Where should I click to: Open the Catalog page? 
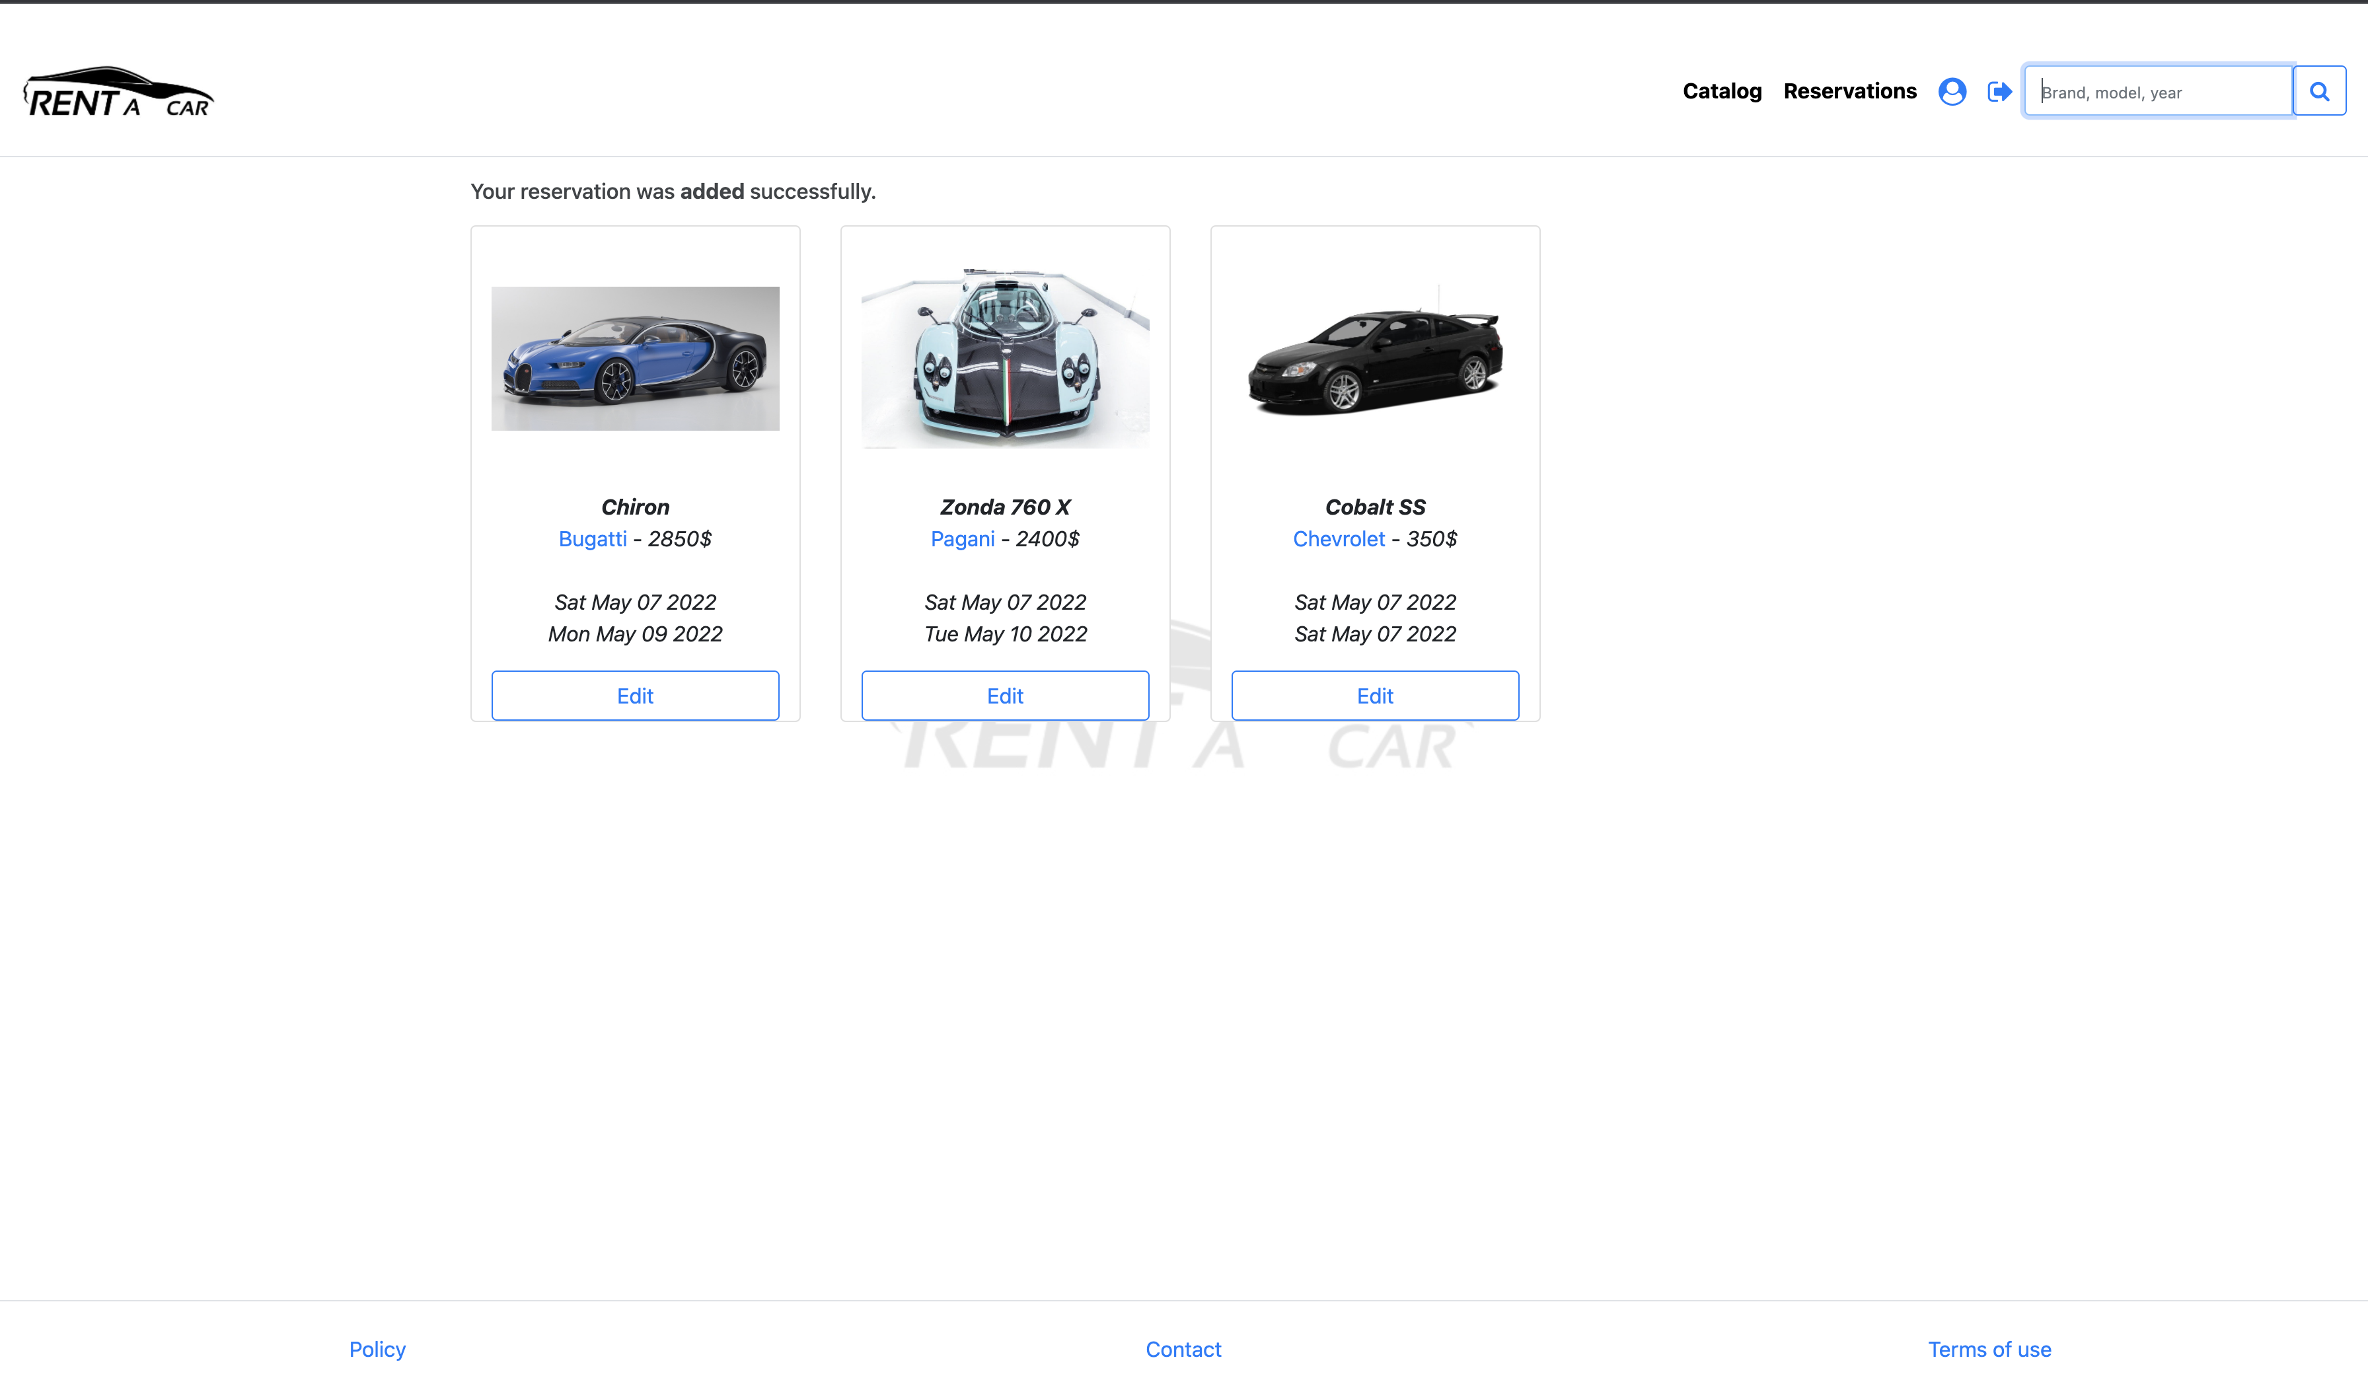[x=1722, y=91]
